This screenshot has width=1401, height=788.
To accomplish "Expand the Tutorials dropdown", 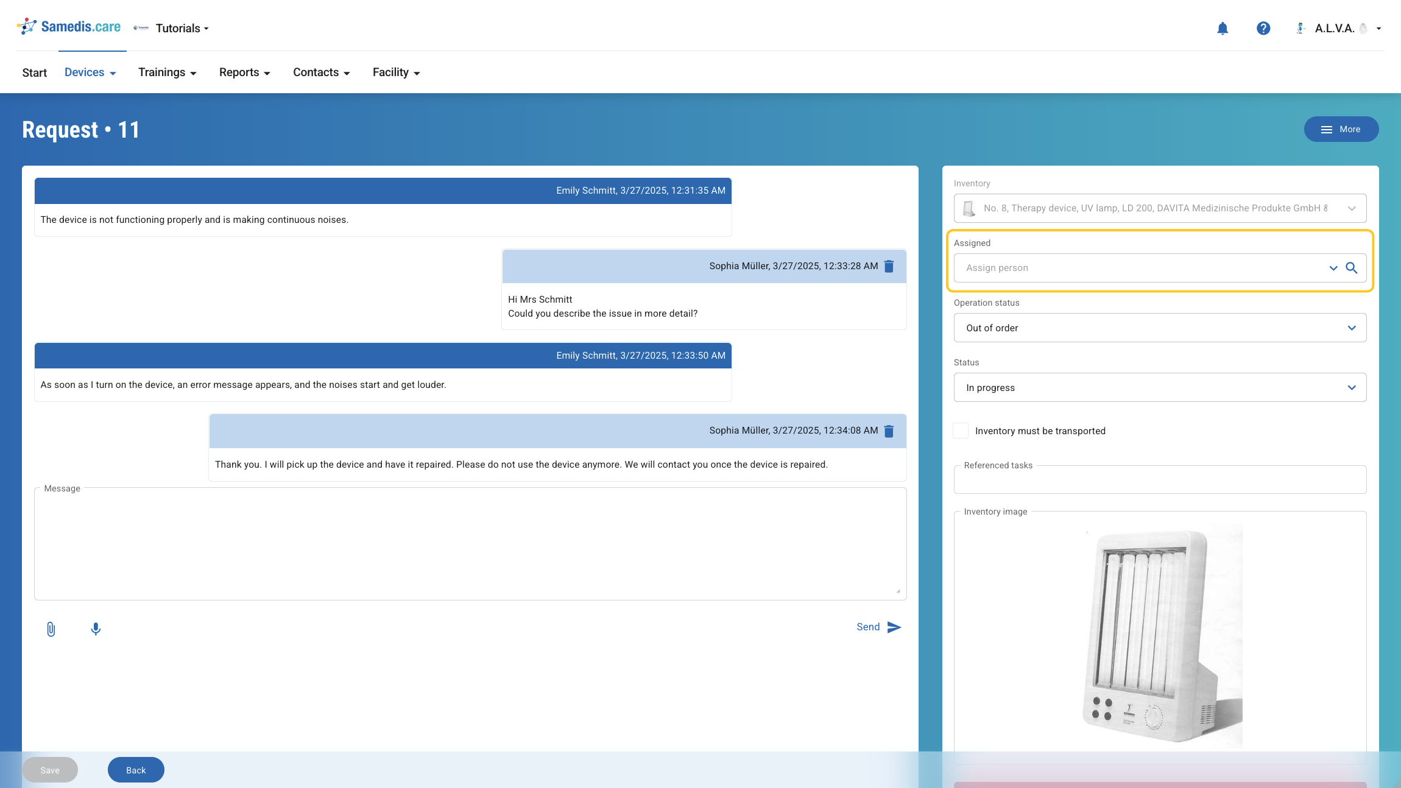I will (x=182, y=28).
